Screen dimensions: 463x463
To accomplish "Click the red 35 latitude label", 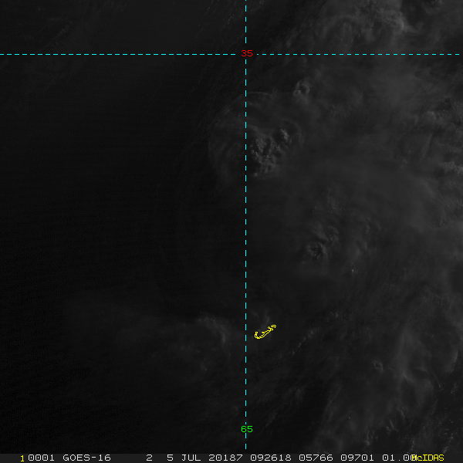I will click(247, 53).
